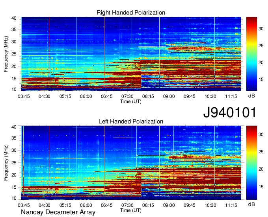Click the "Nancay Decameter Array" caption

pyautogui.click(x=58, y=212)
